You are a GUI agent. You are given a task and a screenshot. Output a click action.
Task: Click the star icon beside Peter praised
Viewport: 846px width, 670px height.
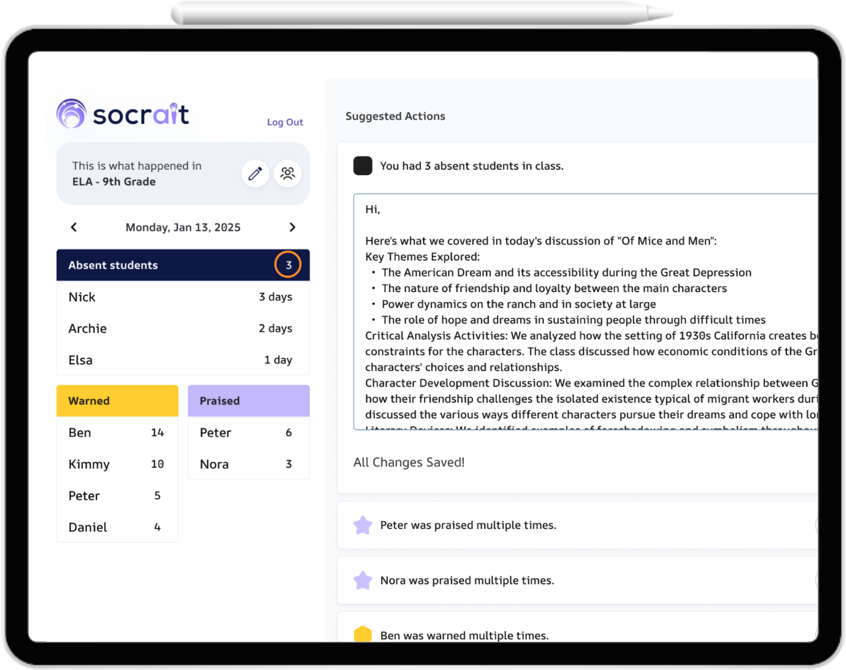click(x=363, y=525)
